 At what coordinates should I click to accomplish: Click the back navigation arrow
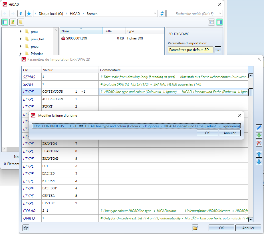(5, 13)
